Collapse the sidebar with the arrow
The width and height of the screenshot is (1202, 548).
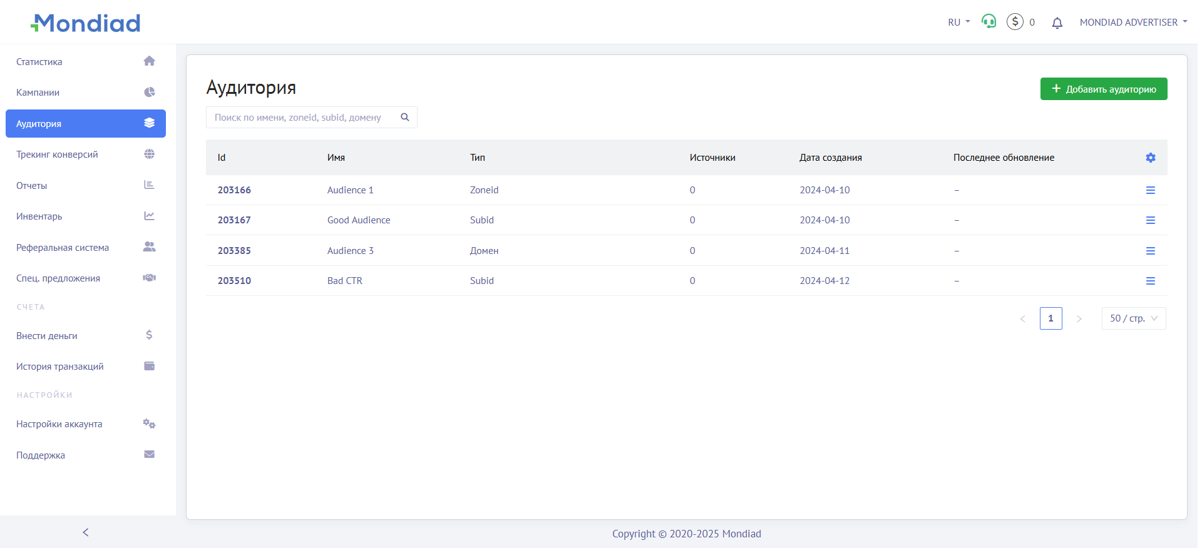86,532
